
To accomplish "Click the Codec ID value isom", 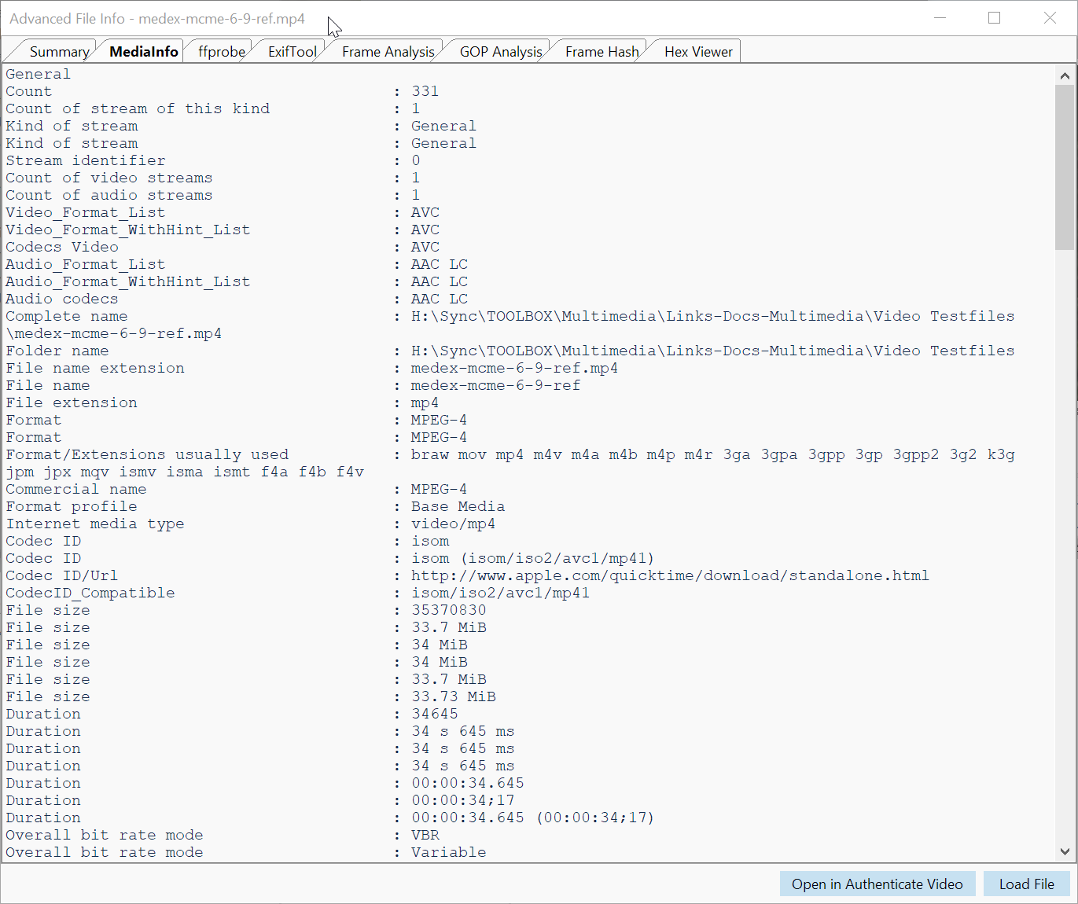I will (430, 540).
